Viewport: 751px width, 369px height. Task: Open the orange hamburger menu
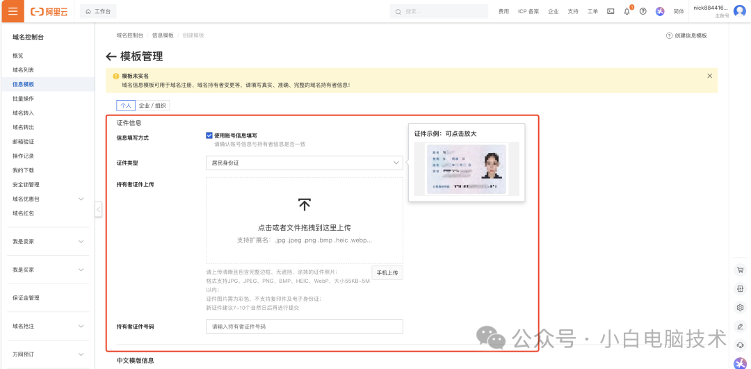coord(13,11)
